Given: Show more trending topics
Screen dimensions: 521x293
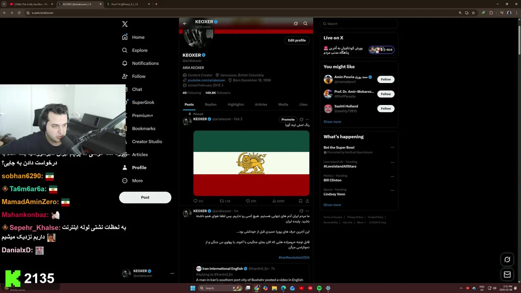Looking at the screenshot, I should point(332,205).
